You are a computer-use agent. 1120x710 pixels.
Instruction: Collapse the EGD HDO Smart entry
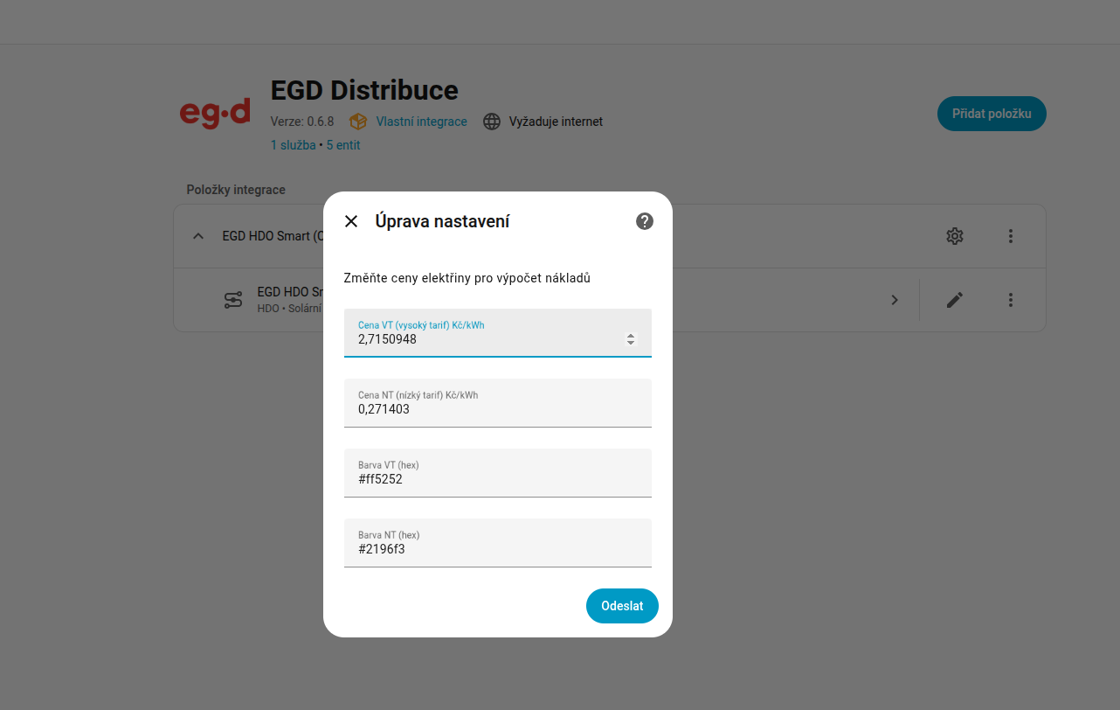coord(198,236)
